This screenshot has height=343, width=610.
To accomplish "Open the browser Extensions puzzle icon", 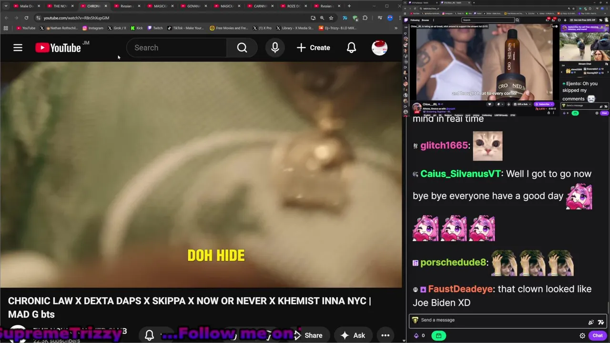I will click(365, 18).
